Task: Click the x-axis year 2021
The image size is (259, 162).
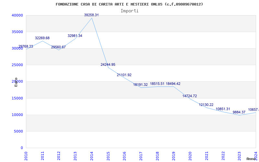Action: pos(207,156)
